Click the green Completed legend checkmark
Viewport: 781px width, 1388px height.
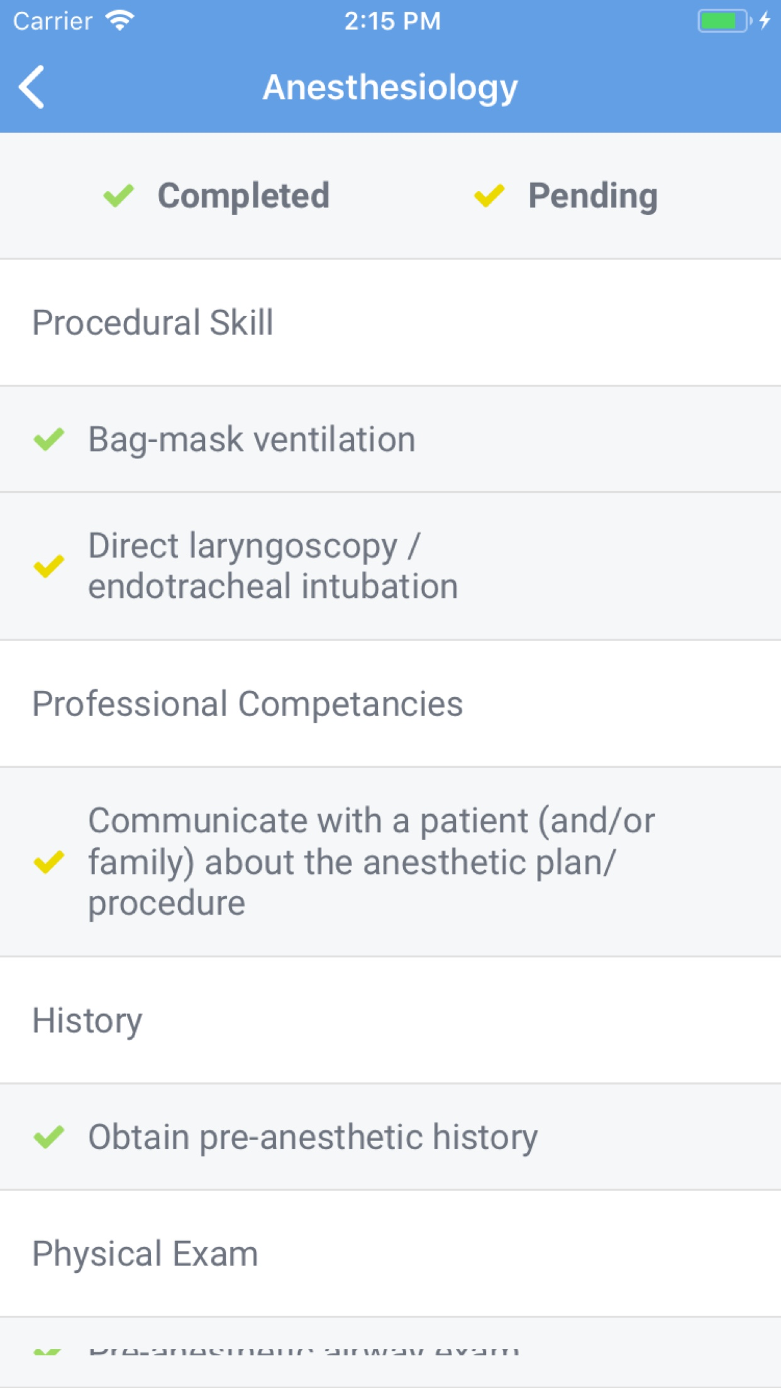pyautogui.click(x=119, y=196)
